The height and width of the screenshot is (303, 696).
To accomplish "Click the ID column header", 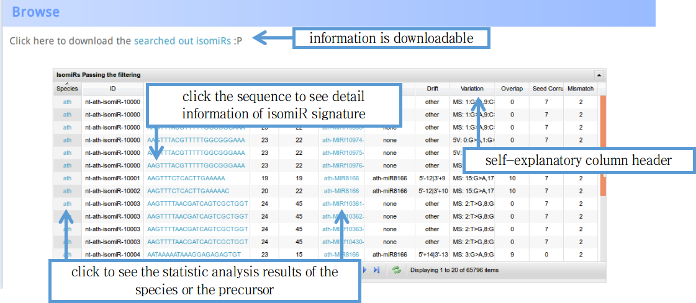I will (112, 89).
